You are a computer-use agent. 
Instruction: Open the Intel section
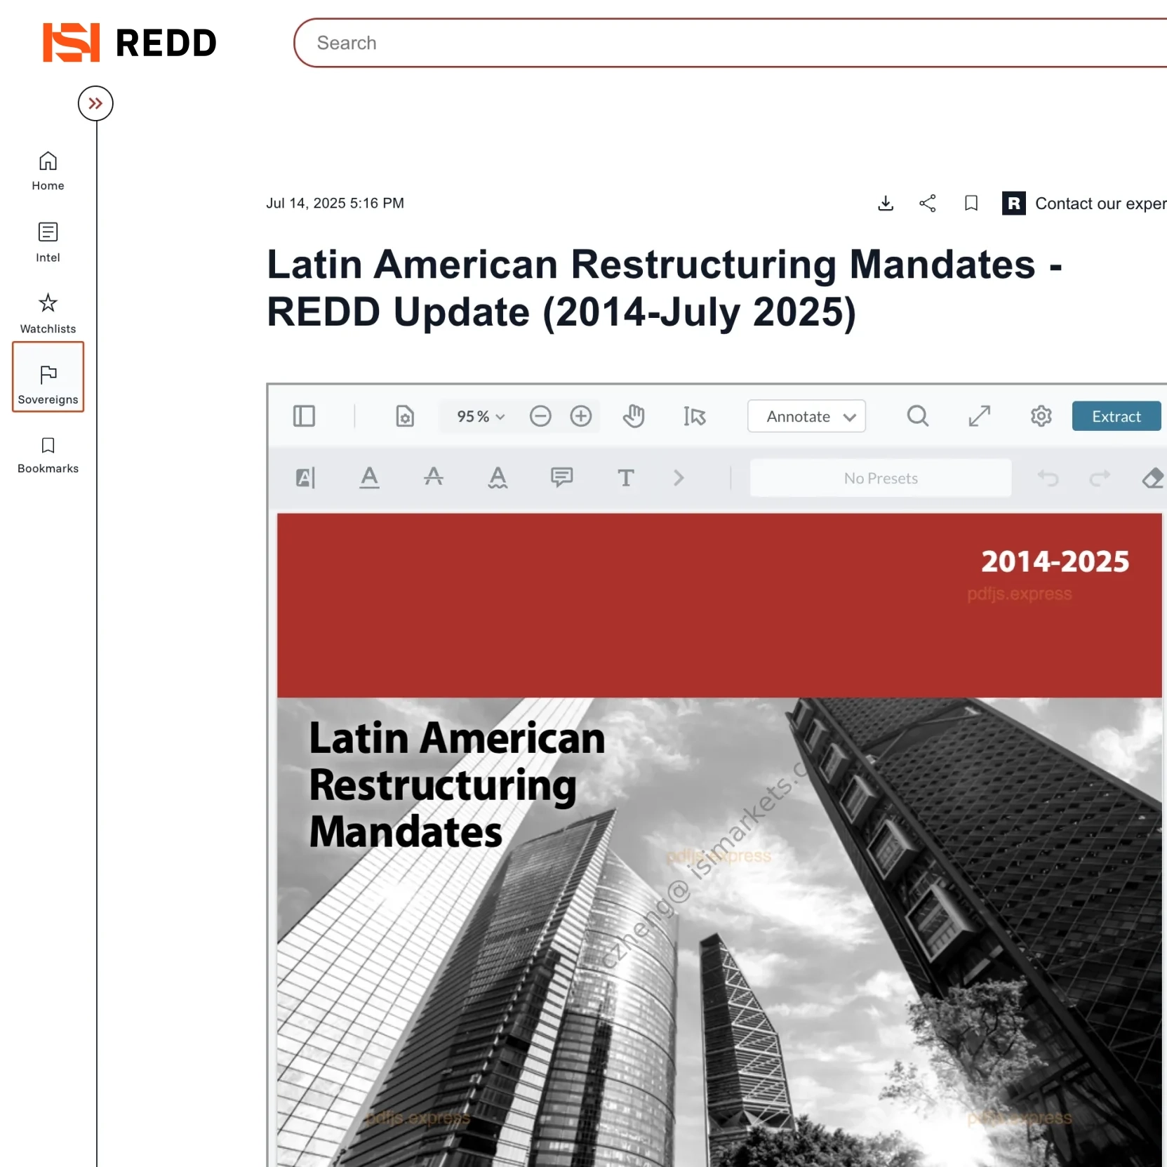(x=48, y=242)
